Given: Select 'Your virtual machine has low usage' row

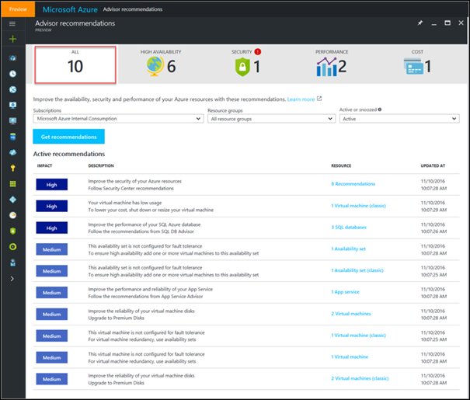Looking at the screenshot, I should 246,206.
